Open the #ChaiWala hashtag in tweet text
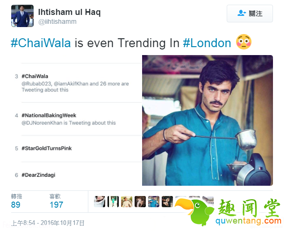 tap(41, 43)
